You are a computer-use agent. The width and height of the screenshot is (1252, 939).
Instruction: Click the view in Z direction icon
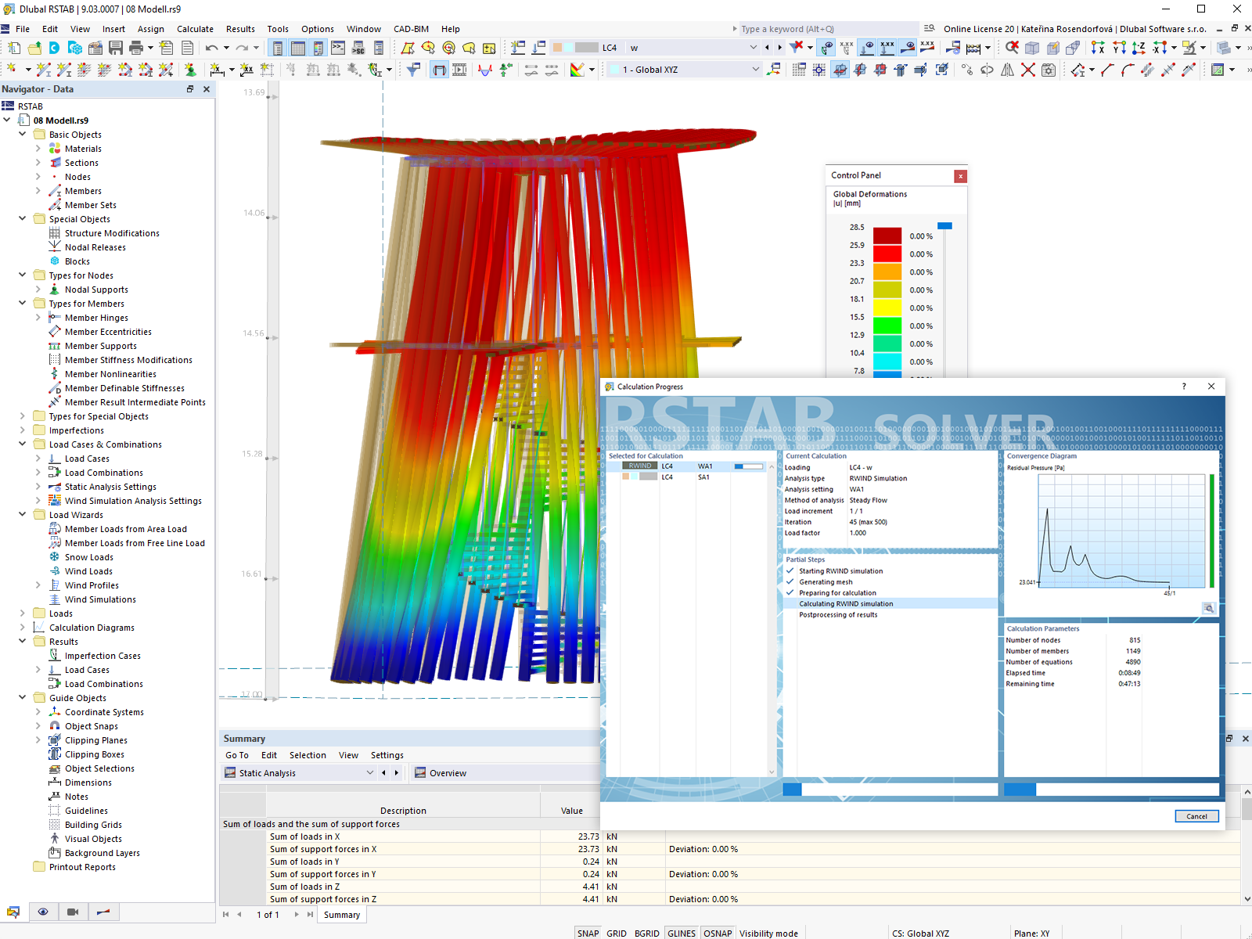pos(1139,48)
